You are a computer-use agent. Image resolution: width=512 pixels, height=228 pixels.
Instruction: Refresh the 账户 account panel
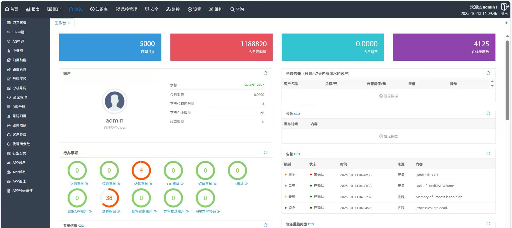coord(265,73)
